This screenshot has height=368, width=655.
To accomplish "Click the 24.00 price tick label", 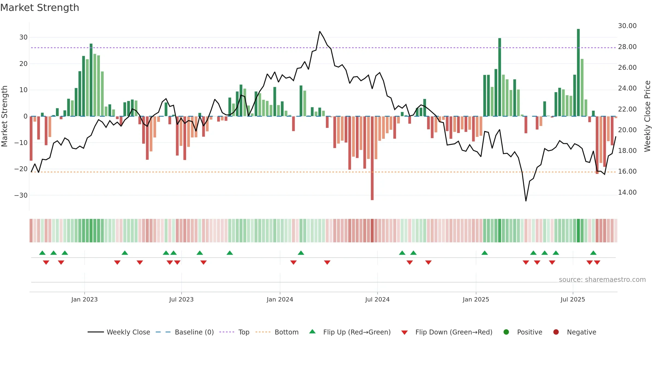I will coord(627,88).
